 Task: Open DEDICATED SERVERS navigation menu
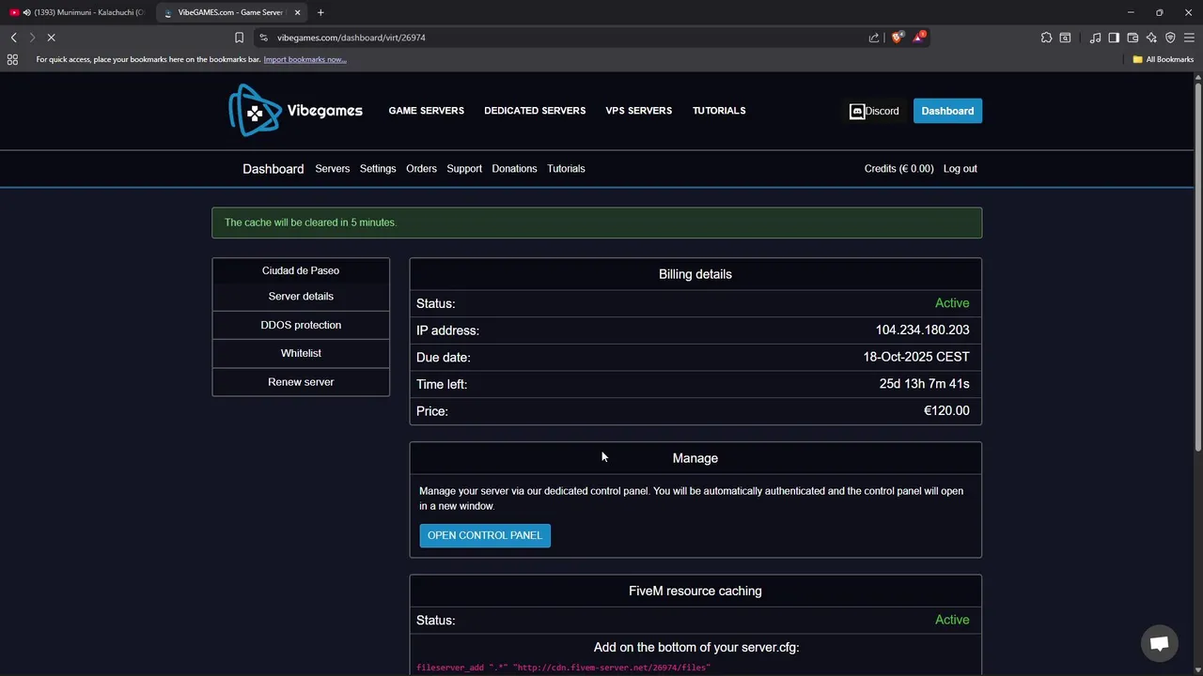tap(535, 111)
